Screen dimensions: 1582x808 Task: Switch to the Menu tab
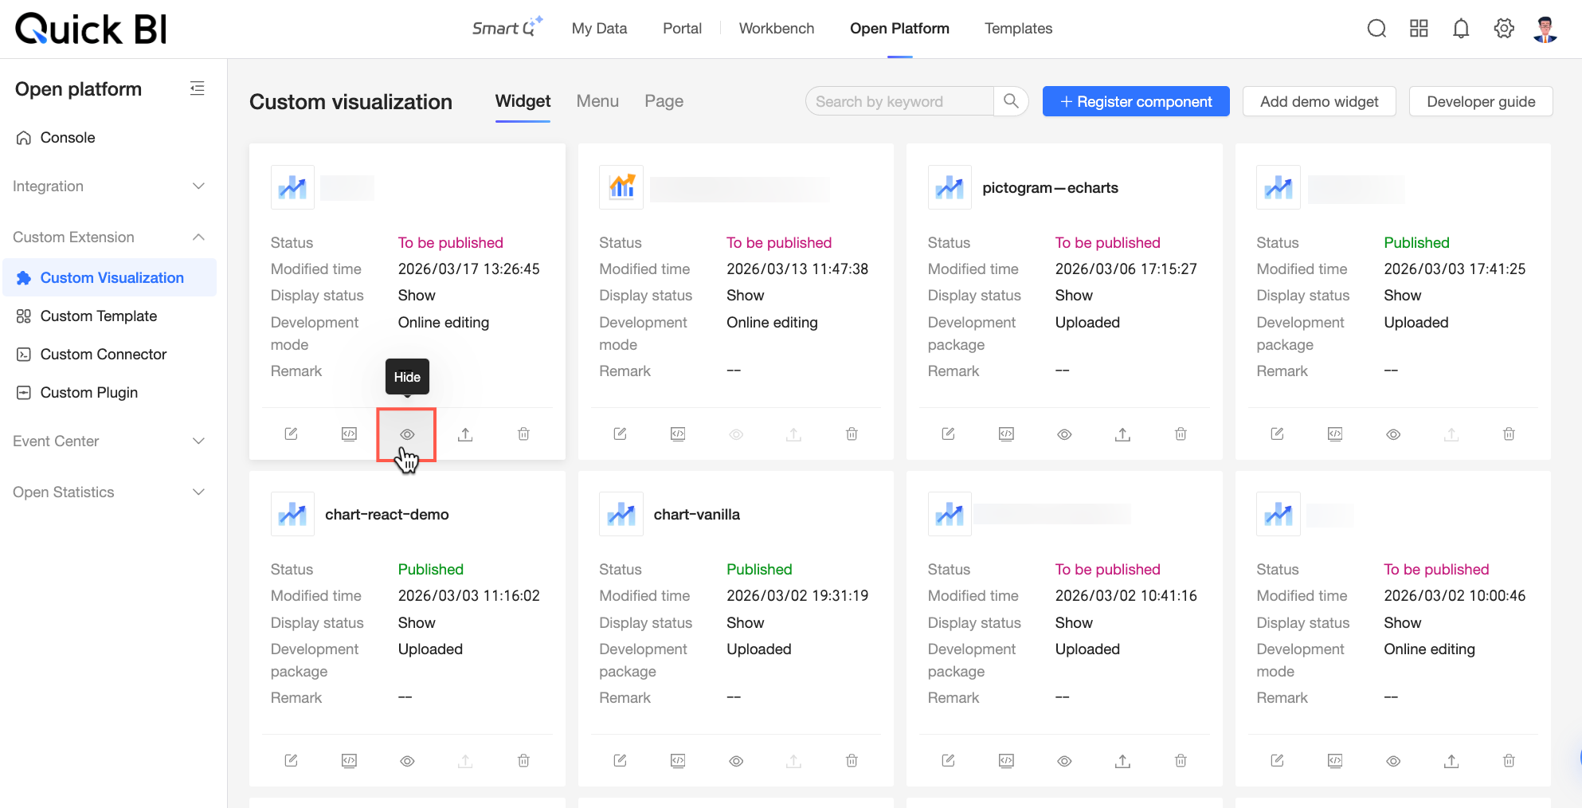(x=597, y=101)
